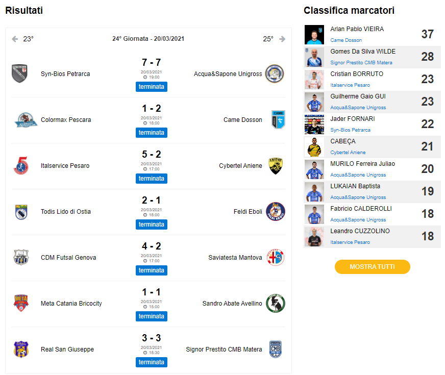Select the Cybertel Aniene yellow shield logo

(276, 166)
